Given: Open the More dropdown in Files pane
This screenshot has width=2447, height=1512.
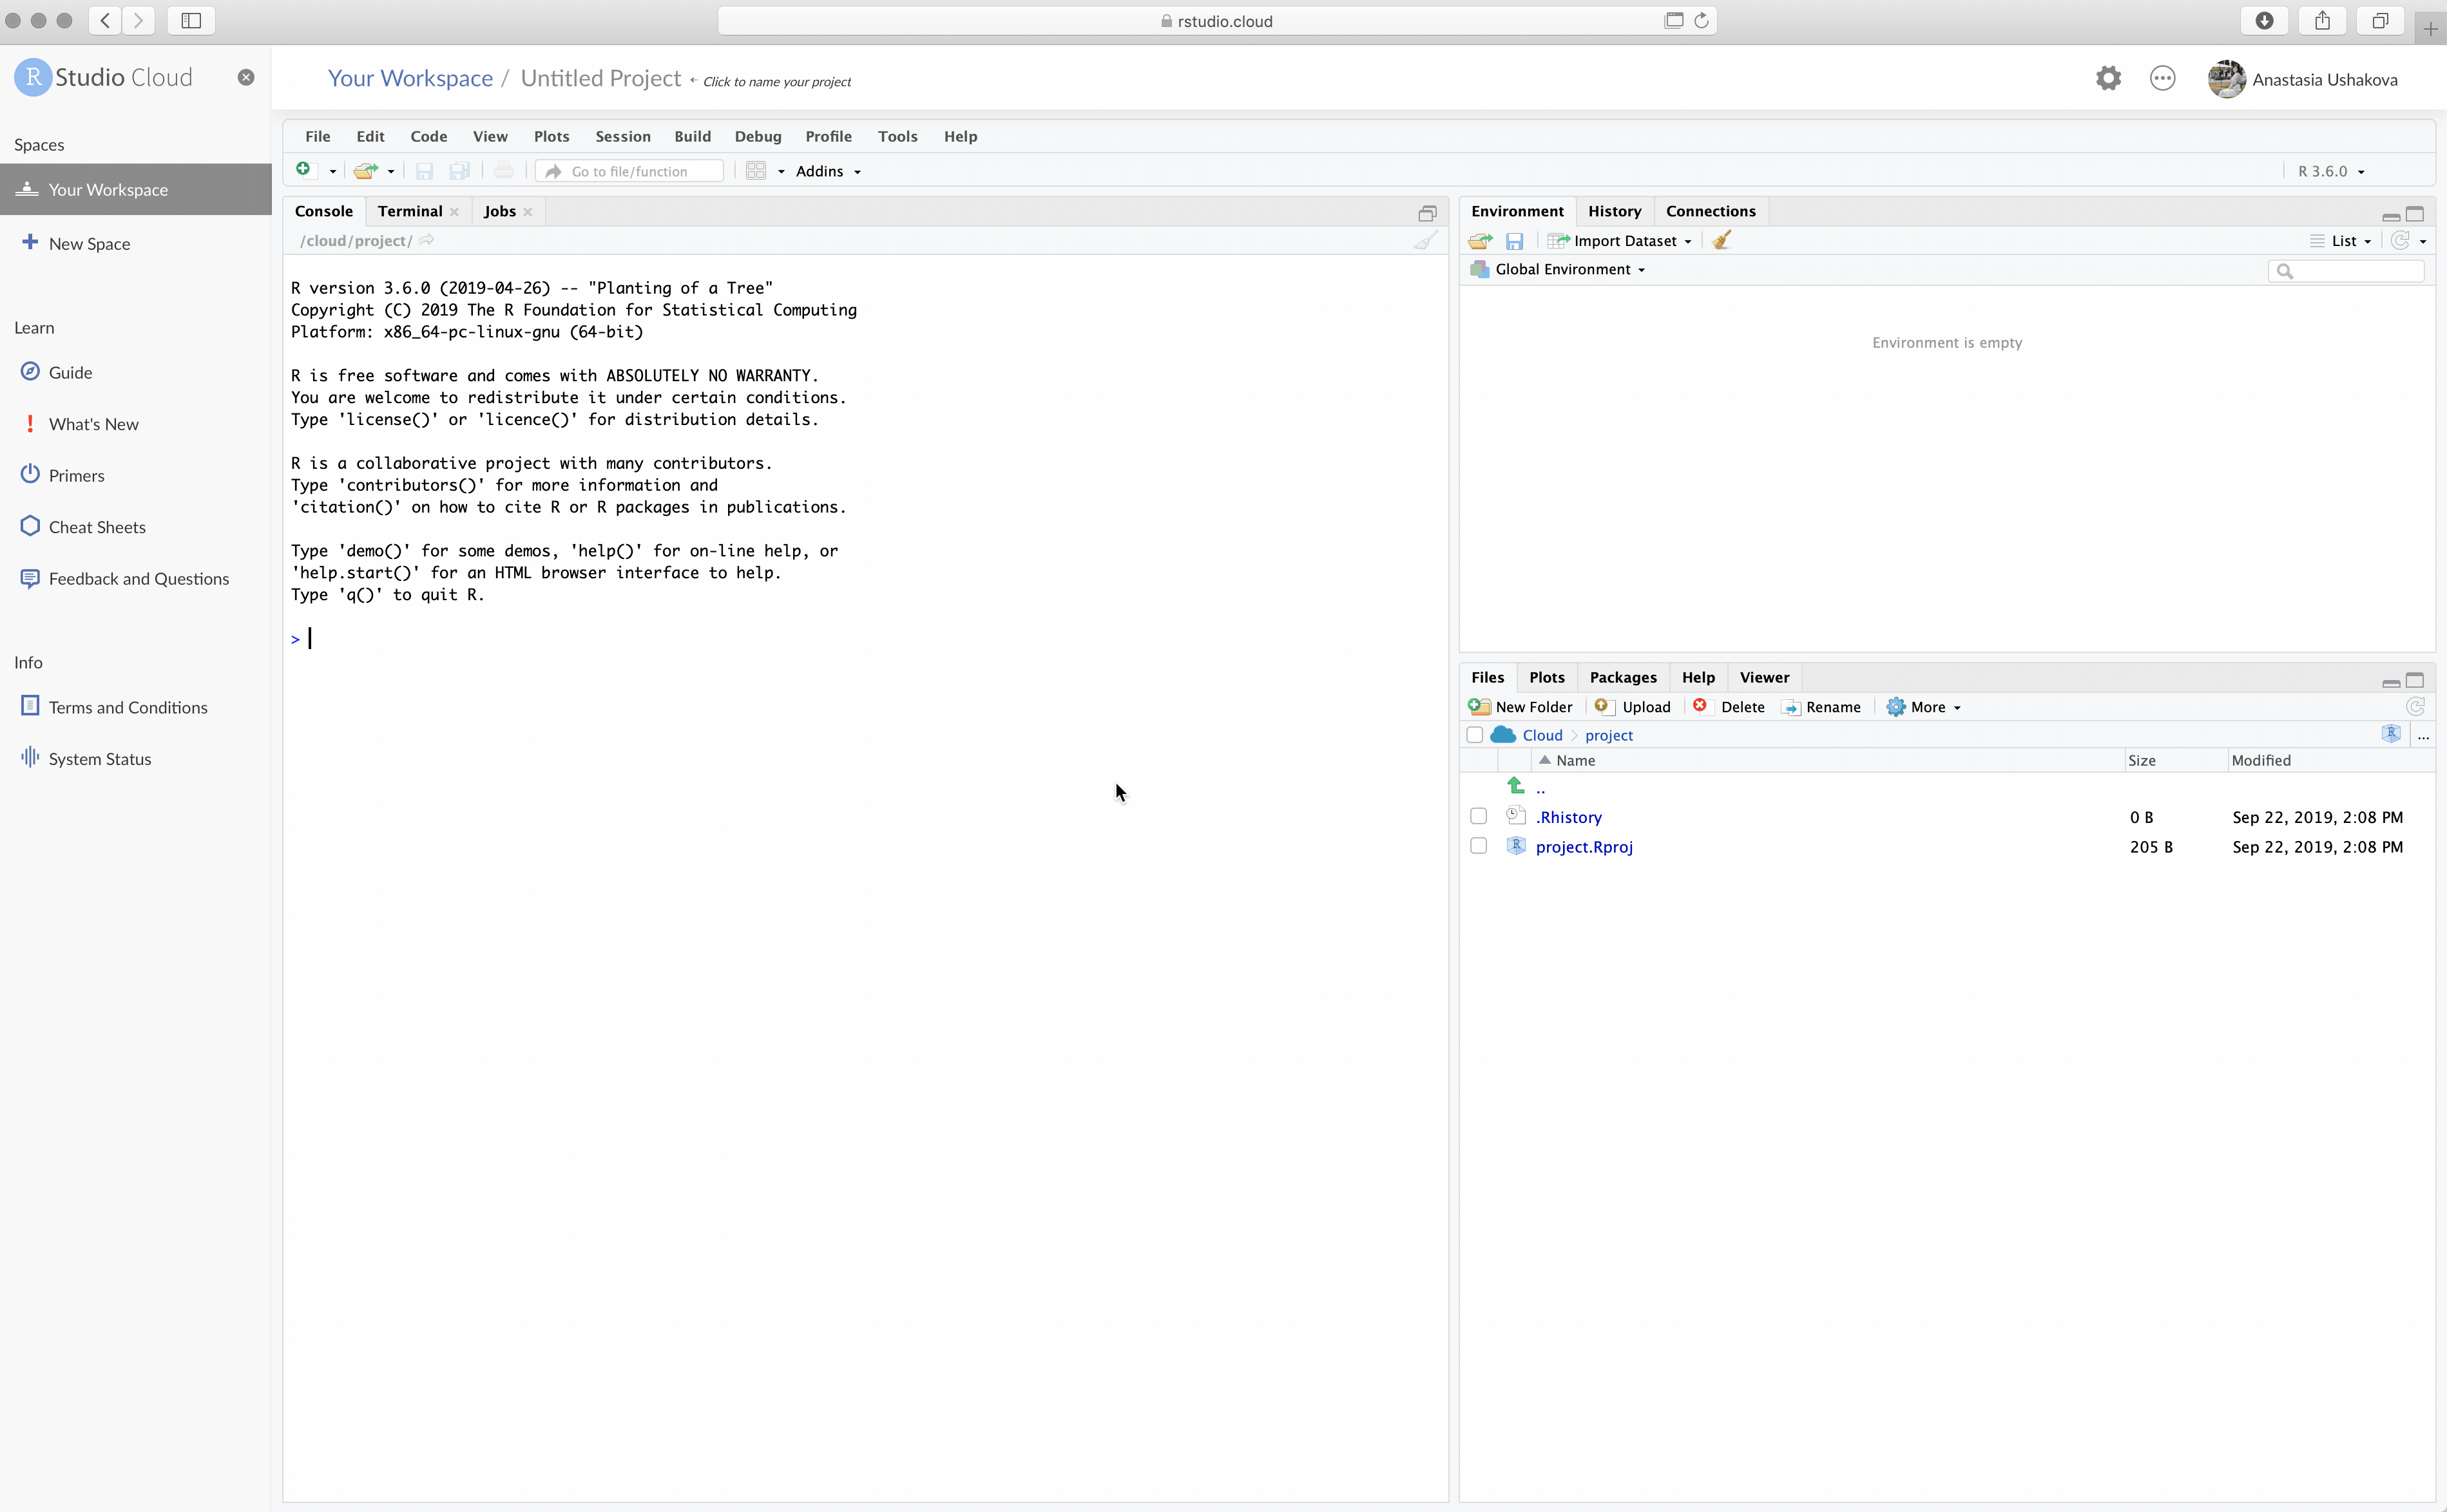Looking at the screenshot, I should 1924,707.
